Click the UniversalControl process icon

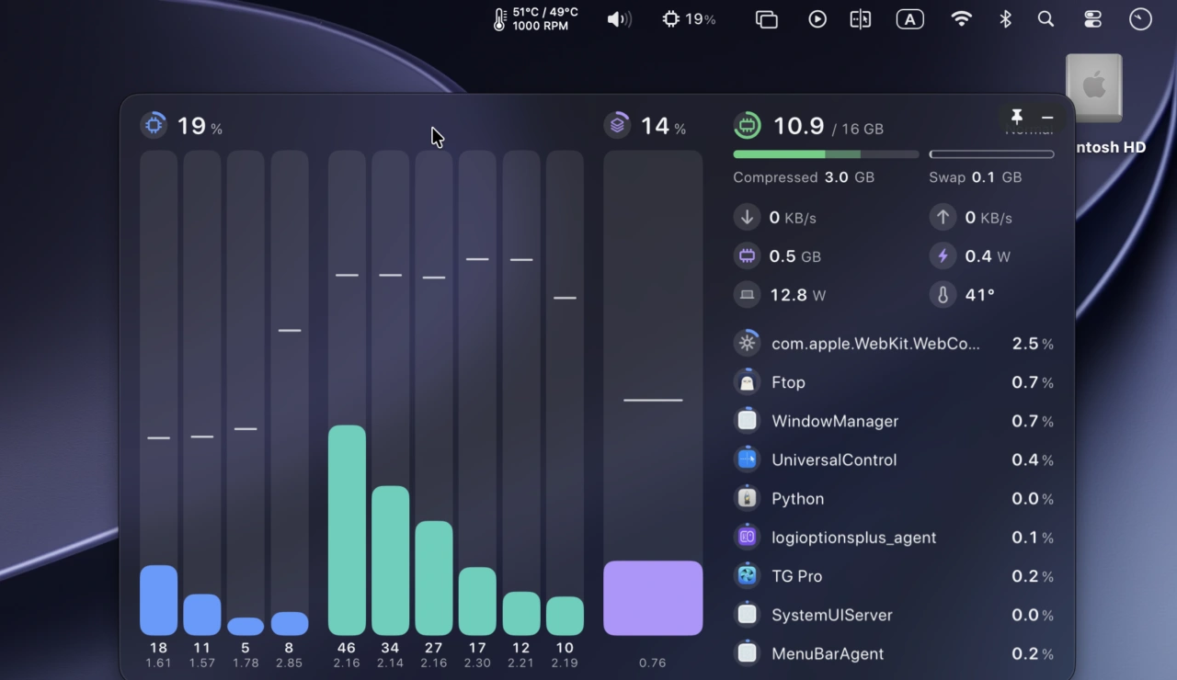point(747,459)
